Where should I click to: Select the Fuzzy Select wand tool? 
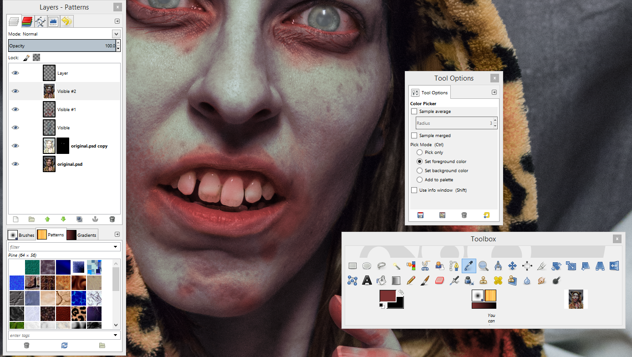click(396, 266)
